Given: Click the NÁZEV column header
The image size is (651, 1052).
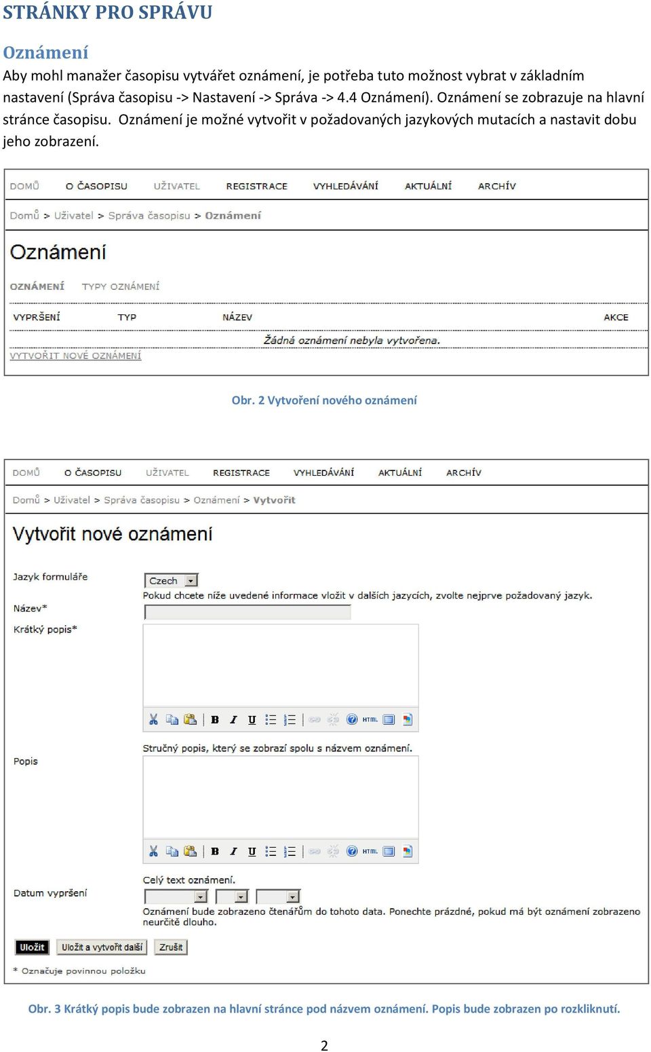Looking at the screenshot, I should pos(237,317).
